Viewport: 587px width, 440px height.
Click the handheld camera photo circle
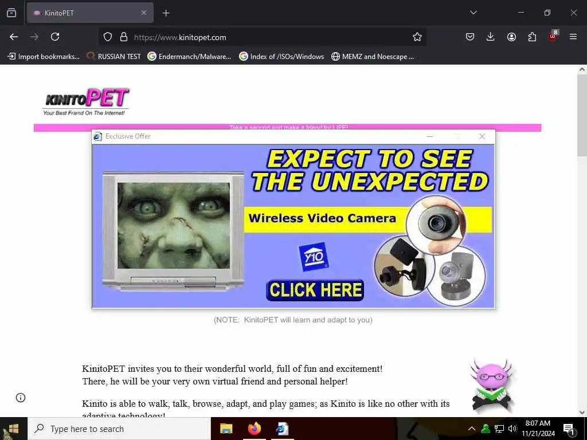point(436,225)
